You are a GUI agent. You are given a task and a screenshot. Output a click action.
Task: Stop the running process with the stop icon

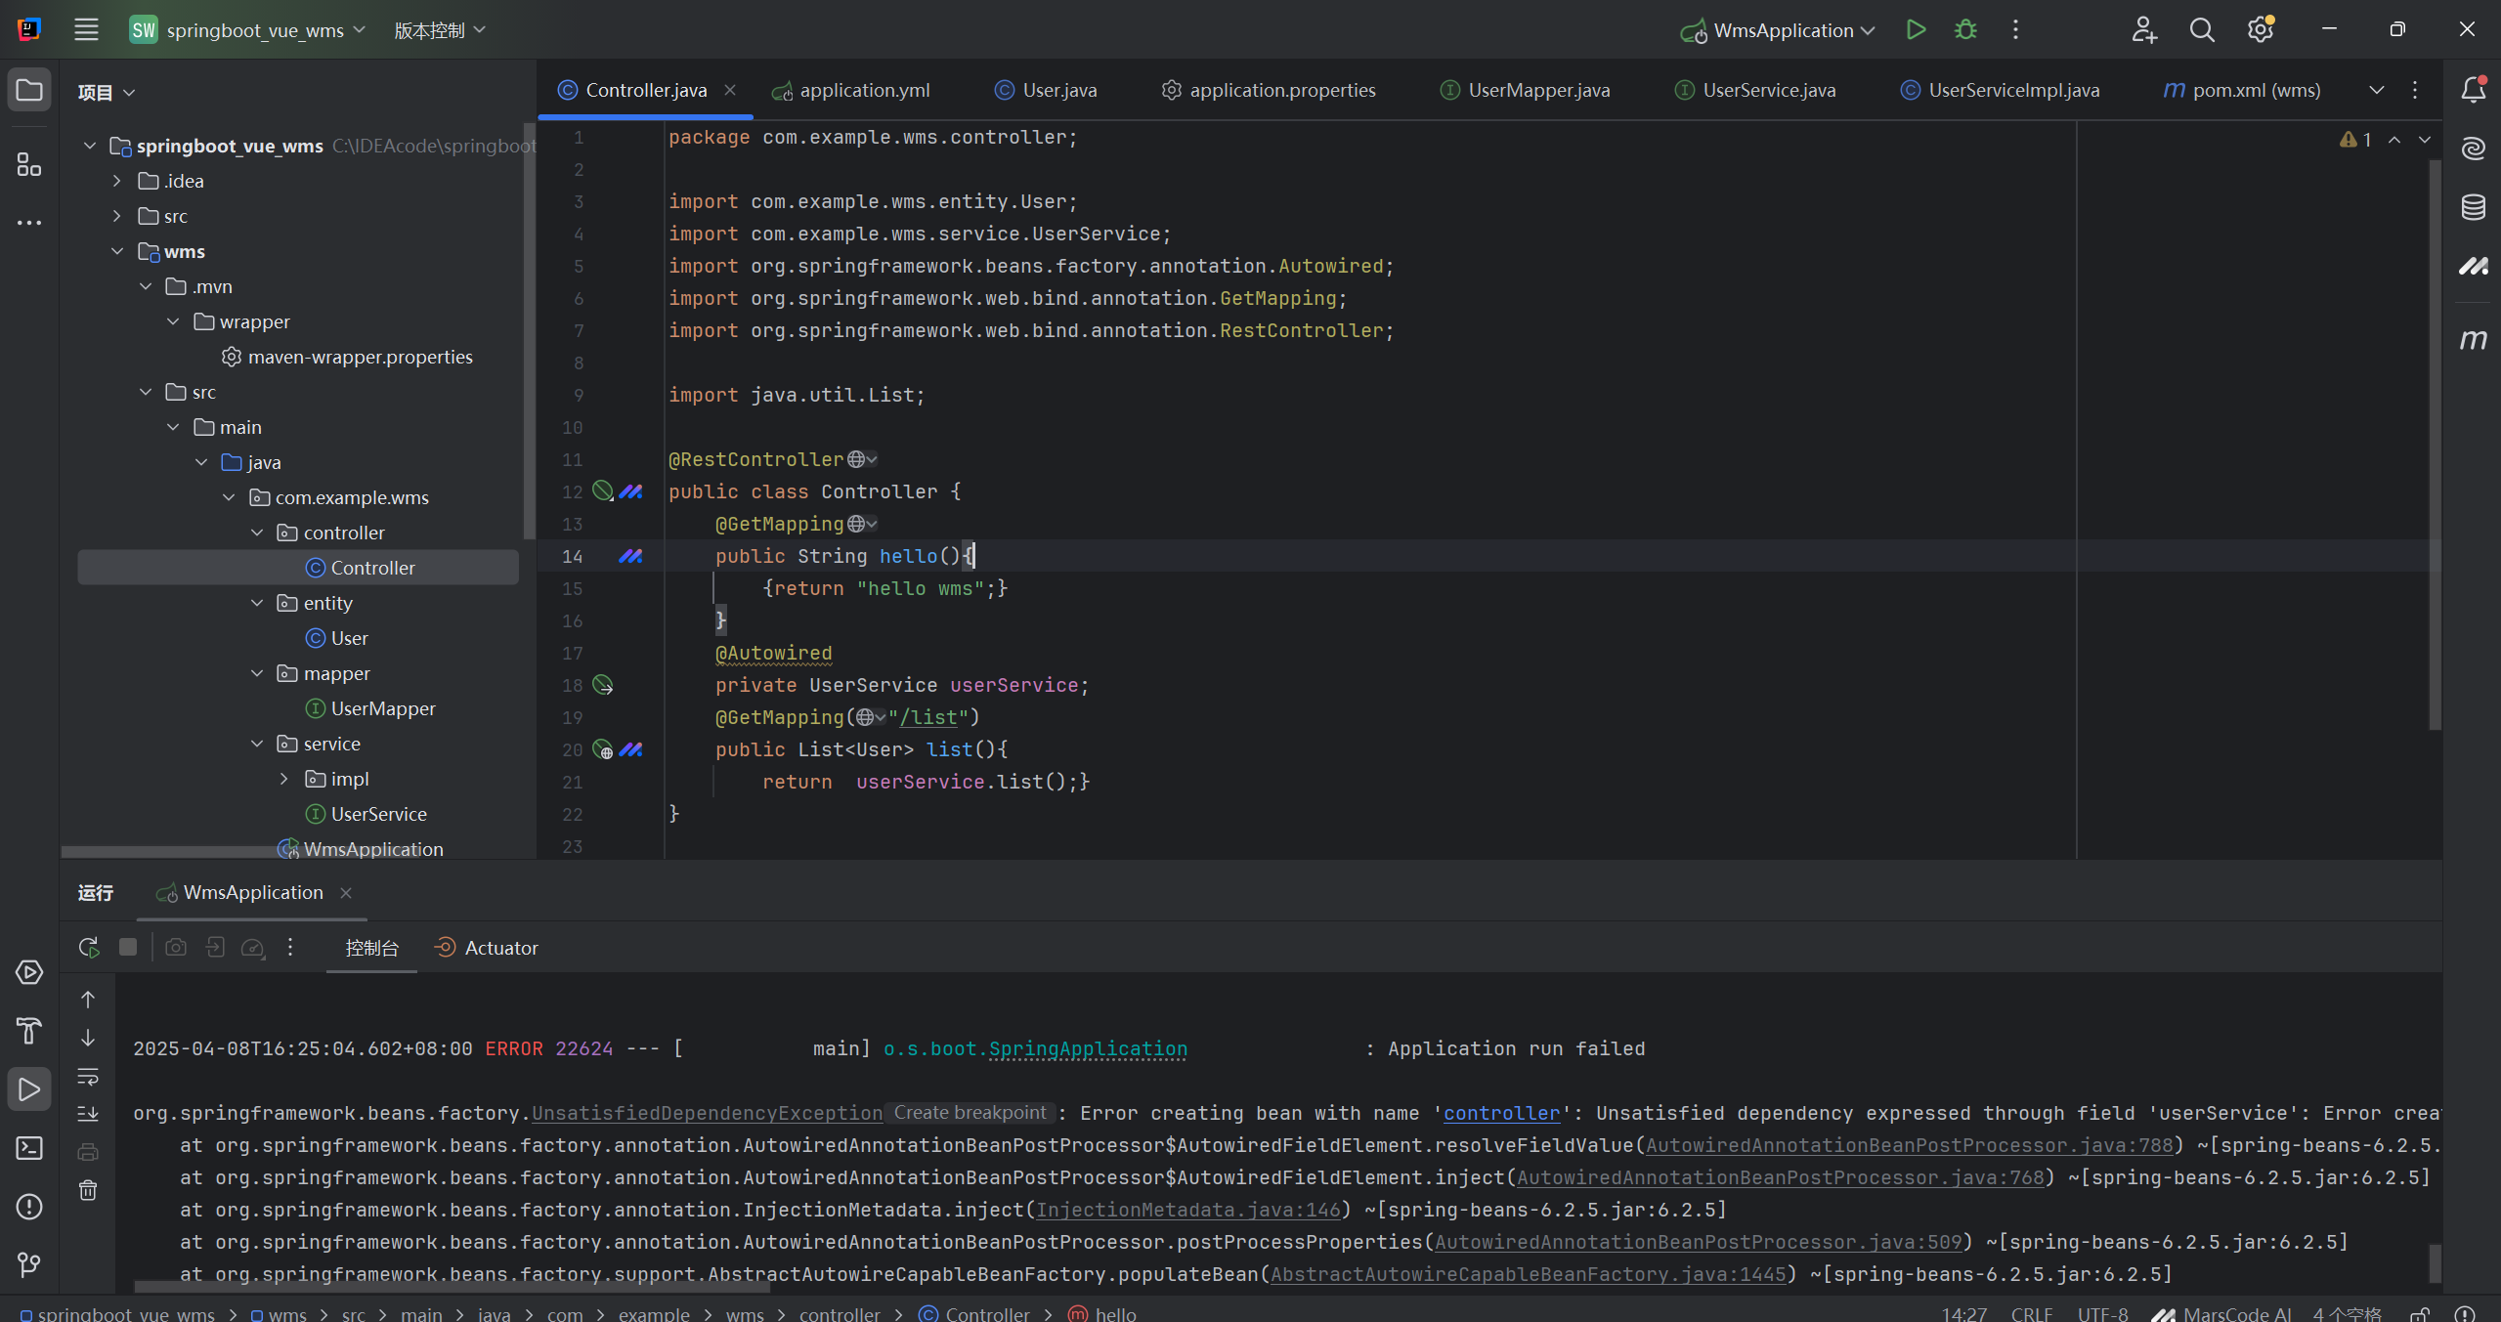coord(128,947)
